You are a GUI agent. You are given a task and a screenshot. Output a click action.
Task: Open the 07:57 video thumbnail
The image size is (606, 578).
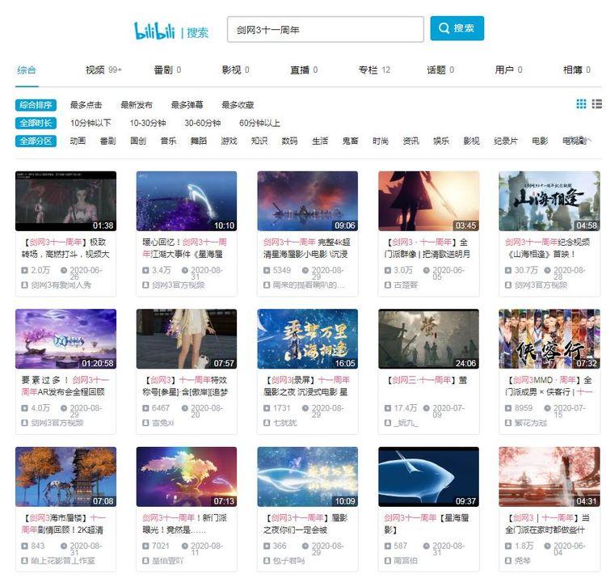coord(187,339)
